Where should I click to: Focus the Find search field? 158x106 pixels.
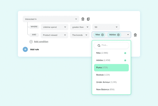[113, 45]
